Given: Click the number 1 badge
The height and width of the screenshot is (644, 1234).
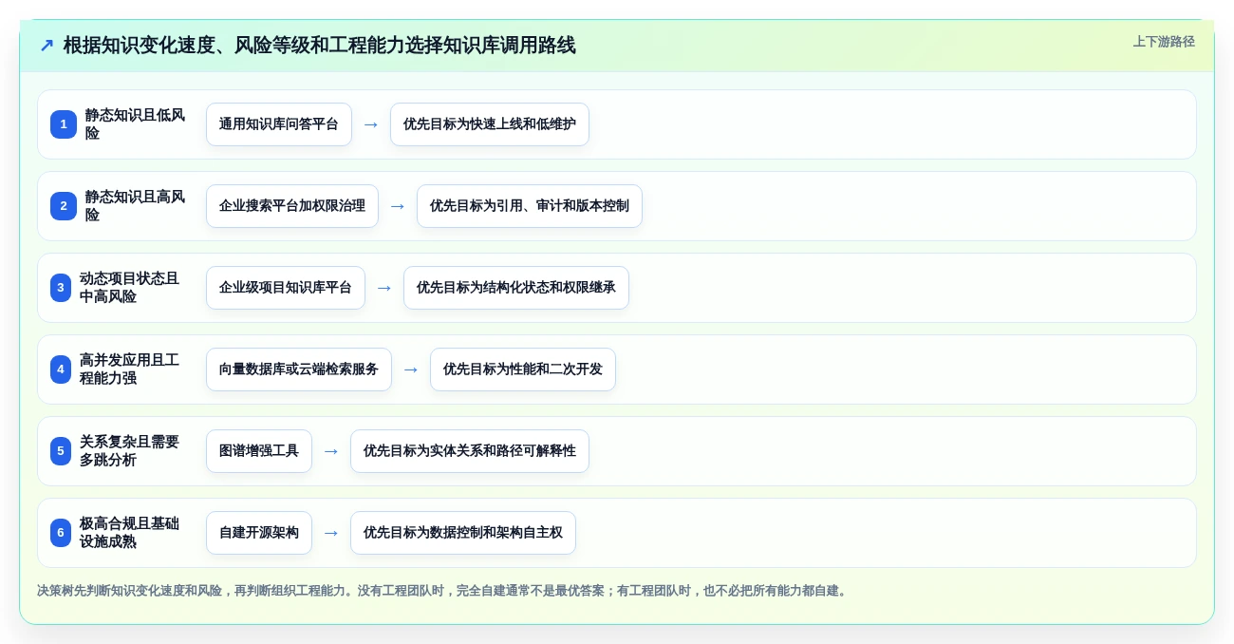Looking at the screenshot, I should click(x=64, y=124).
